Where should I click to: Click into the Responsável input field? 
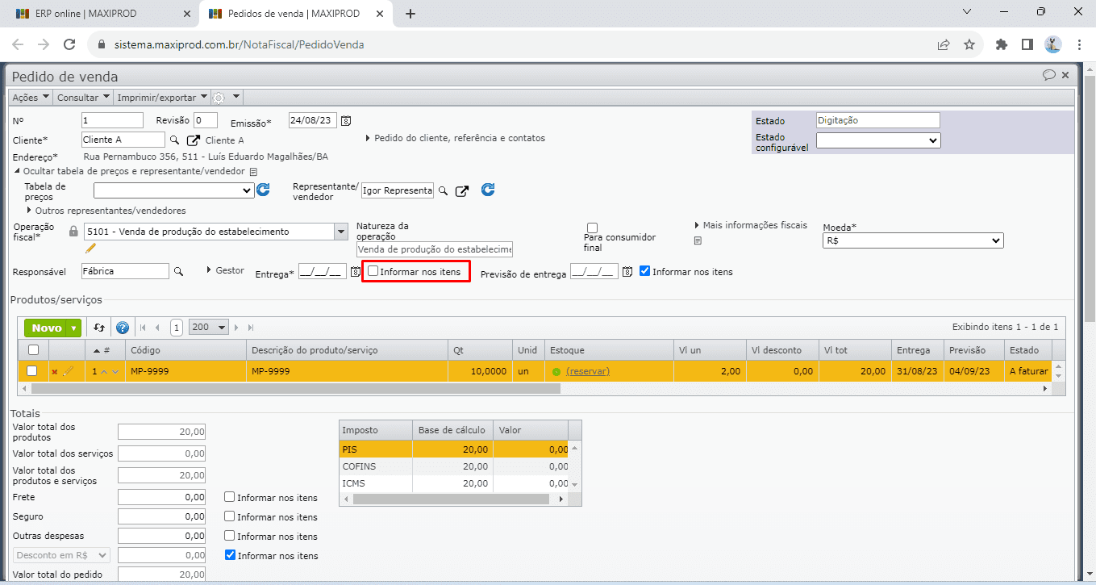pyautogui.click(x=125, y=271)
